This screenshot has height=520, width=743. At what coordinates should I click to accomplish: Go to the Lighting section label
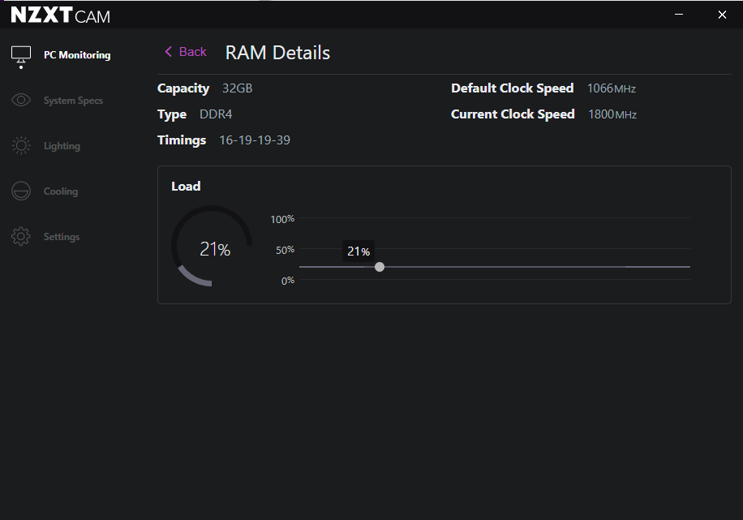(62, 146)
